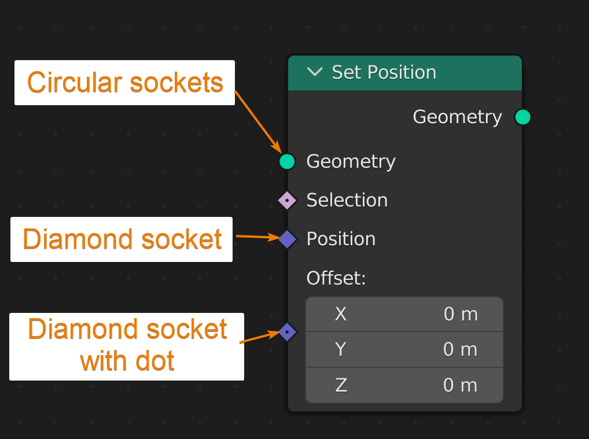Click the Position label text
The image size is (589, 439).
pos(341,239)
